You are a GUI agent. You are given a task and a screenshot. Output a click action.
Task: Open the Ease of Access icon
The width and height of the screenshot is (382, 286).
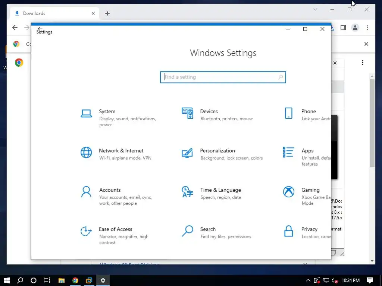tap(86, 231)
